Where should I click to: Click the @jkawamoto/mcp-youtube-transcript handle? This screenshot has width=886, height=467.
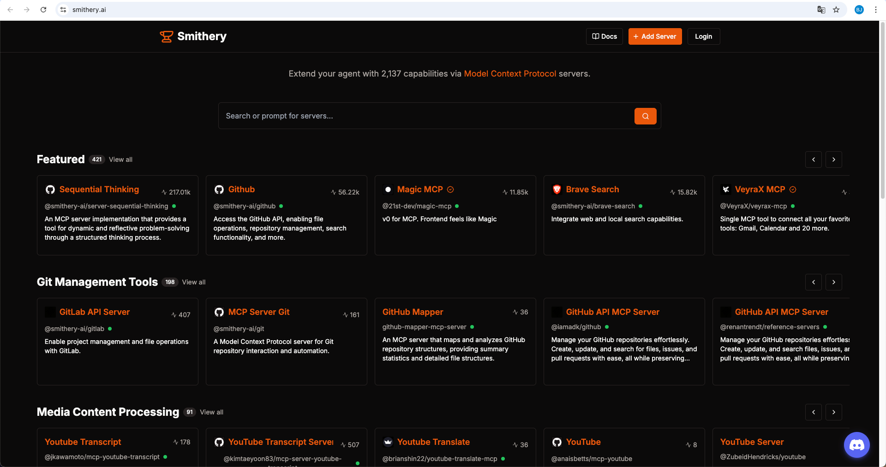[x=102, y=457]
